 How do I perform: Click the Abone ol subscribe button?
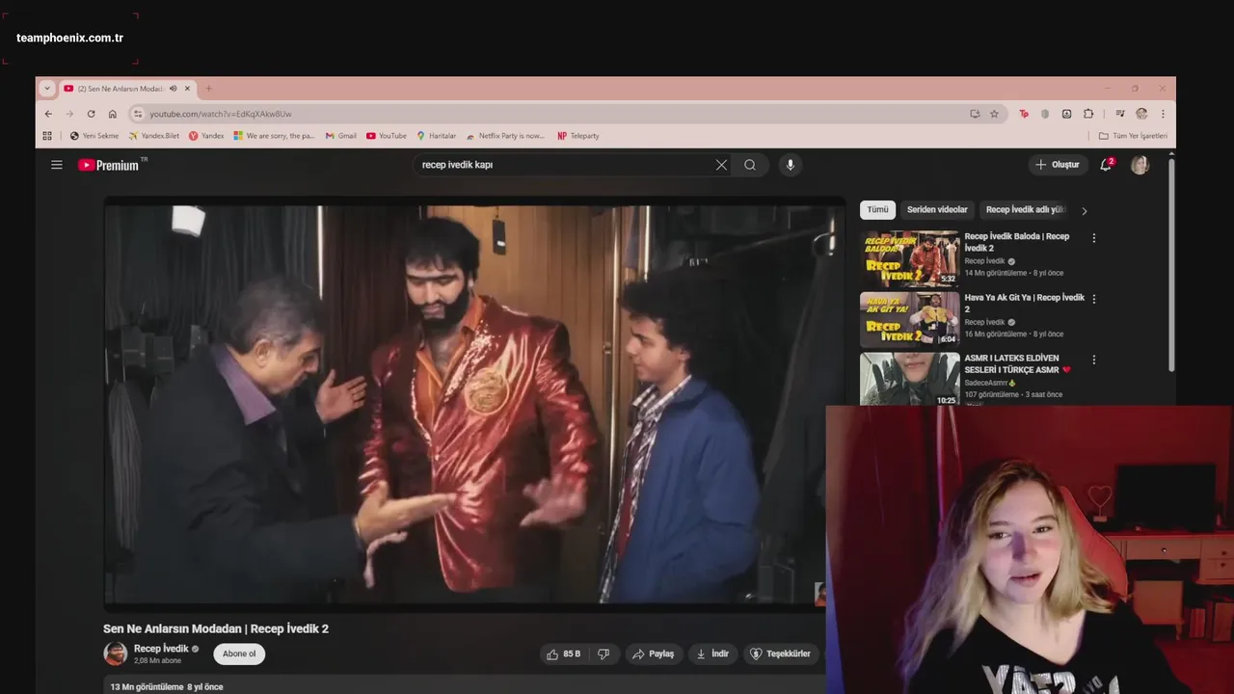(x=239, y=654)
